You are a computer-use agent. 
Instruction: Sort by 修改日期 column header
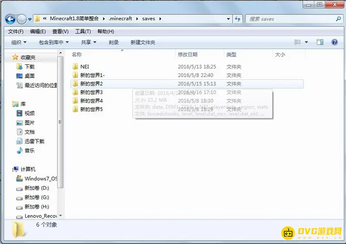pyautogui.click(x=188, y=54)
